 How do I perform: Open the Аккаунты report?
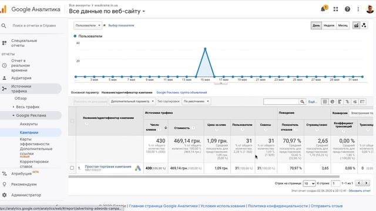tap(29, 124)
